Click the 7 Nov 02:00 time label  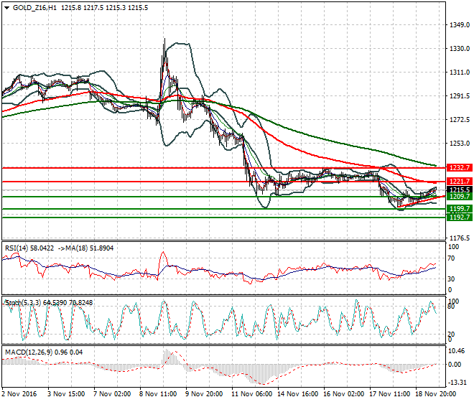[112, 394]
